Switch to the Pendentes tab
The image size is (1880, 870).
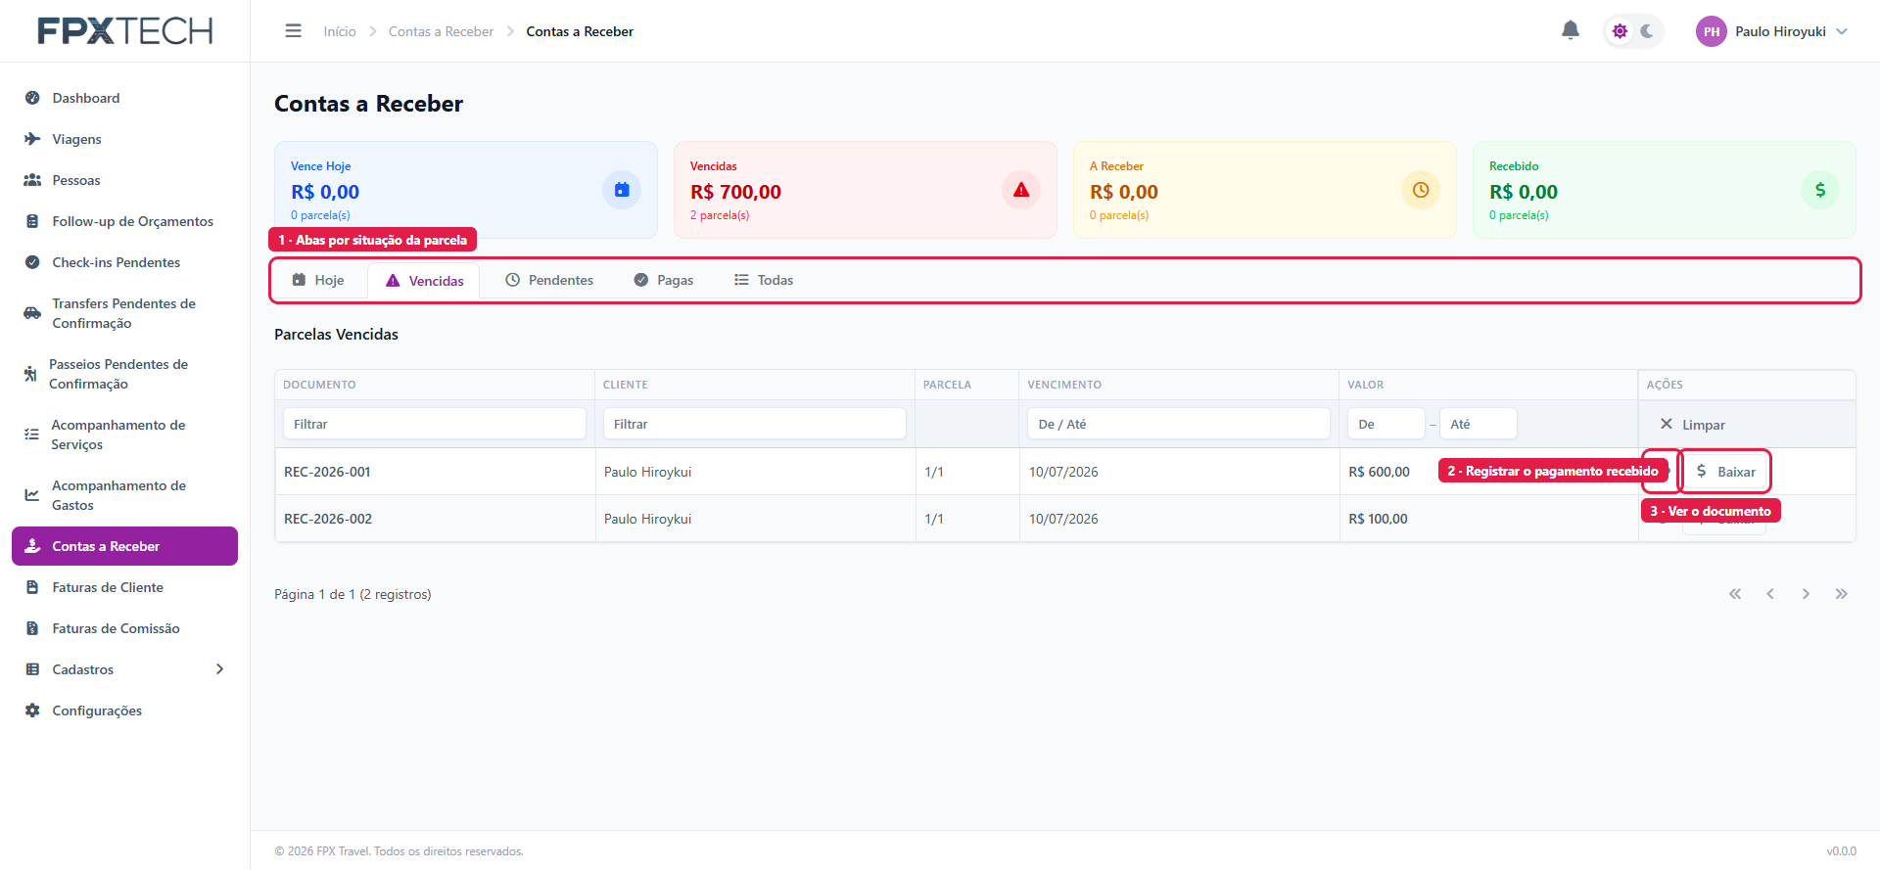point(549,280)
